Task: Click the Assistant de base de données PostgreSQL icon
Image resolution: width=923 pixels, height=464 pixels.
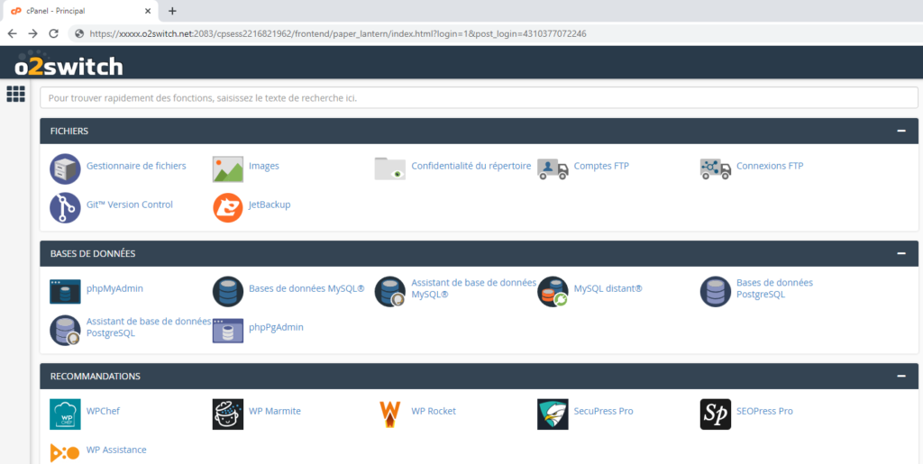Action: point(65,330)
